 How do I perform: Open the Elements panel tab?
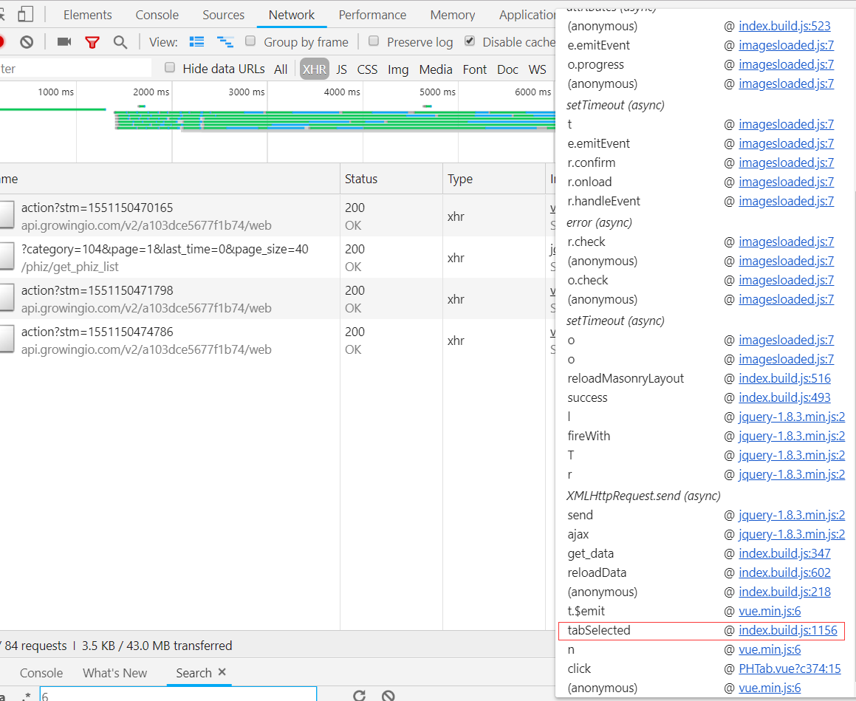pos(87,15)
